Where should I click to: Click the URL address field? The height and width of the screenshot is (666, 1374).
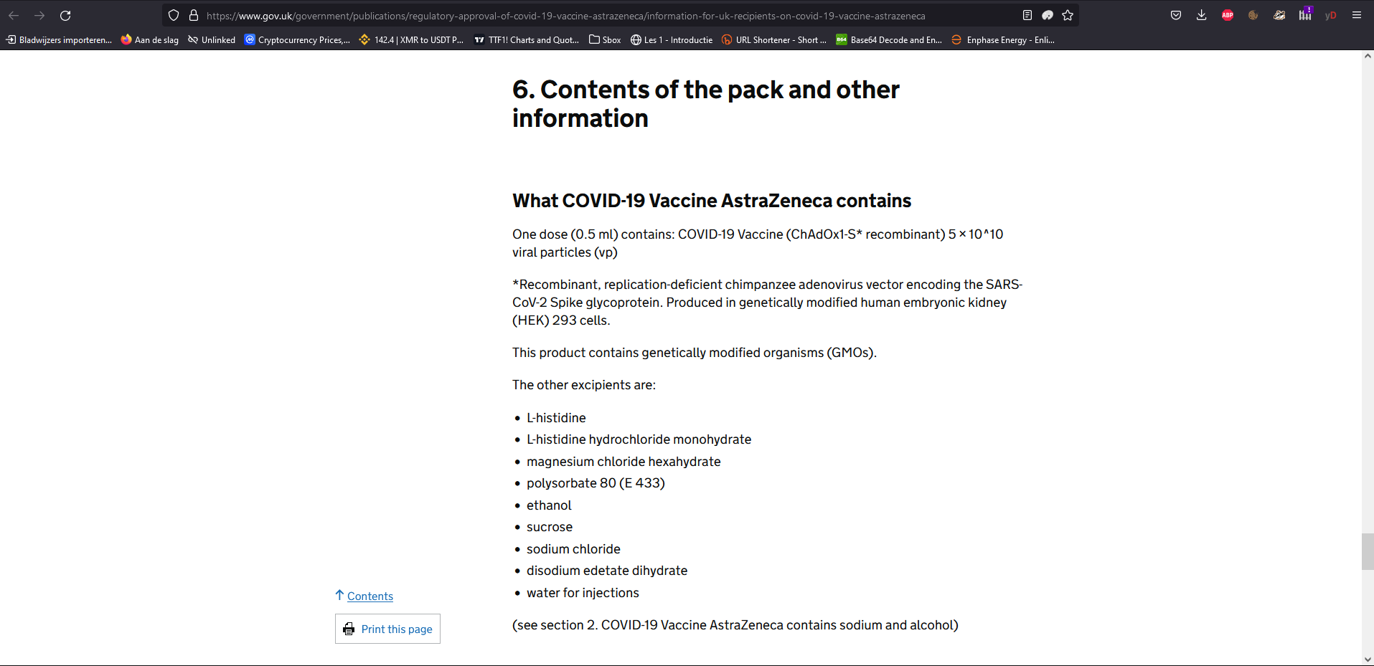610,15
